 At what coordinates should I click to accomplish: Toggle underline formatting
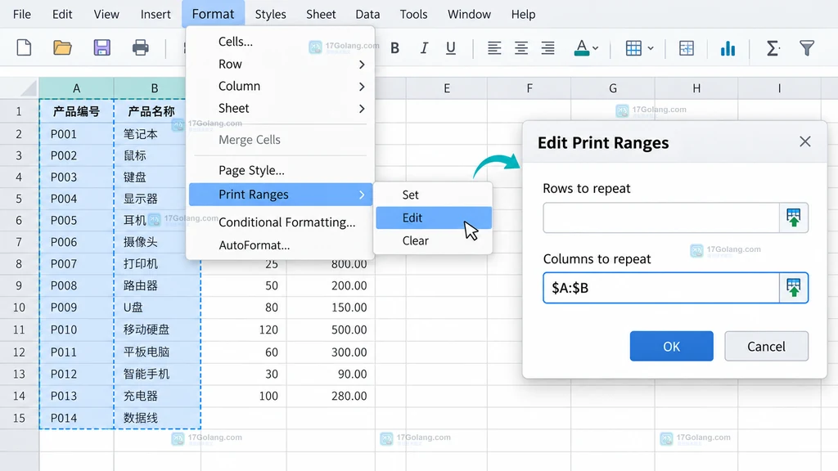pos(451,48)
